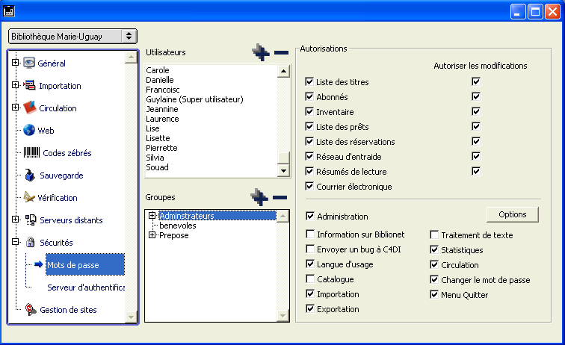Click the minus icon to remove a group
Screen dimensions: 565x345
281,197
